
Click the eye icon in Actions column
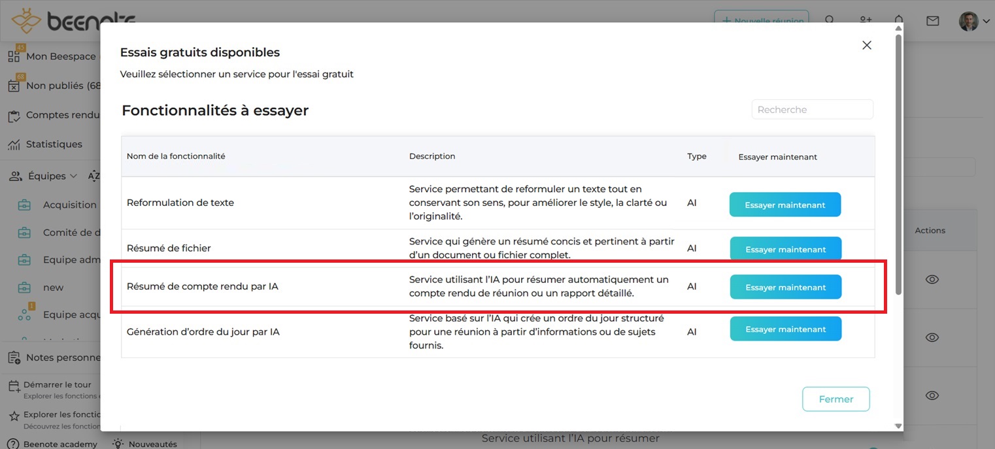pos(932,280)
